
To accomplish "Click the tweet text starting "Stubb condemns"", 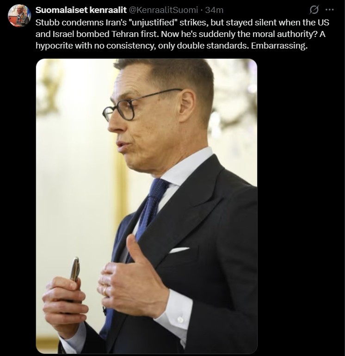I will [182, 34].
